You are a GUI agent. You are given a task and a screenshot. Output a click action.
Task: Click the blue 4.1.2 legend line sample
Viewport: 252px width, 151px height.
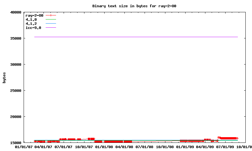point(51,24)
